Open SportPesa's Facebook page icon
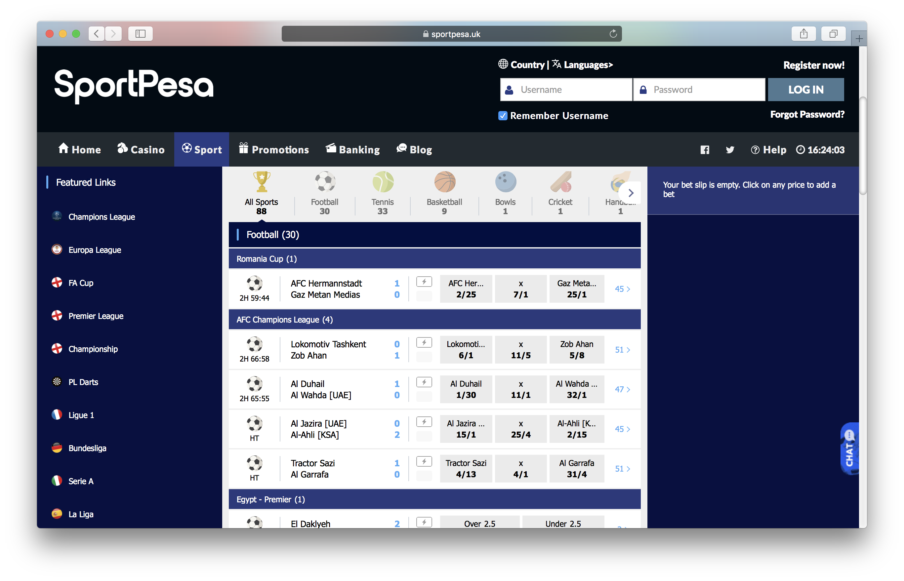 pyautogui.click(x=704, y=150)
